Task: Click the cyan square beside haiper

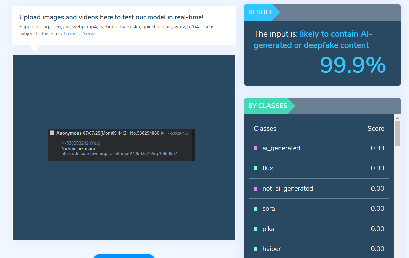Action: point(255,249)
